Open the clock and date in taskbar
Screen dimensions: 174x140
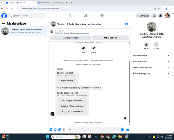[168, 137]
